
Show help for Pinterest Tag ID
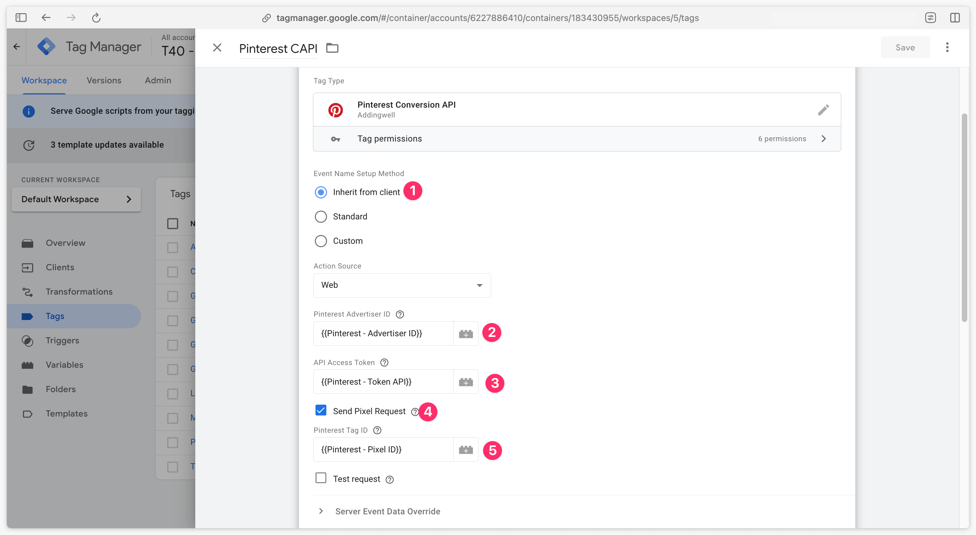coord(378,430)
